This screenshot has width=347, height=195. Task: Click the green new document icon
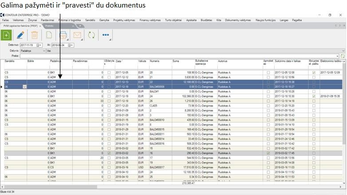point(7,35)
